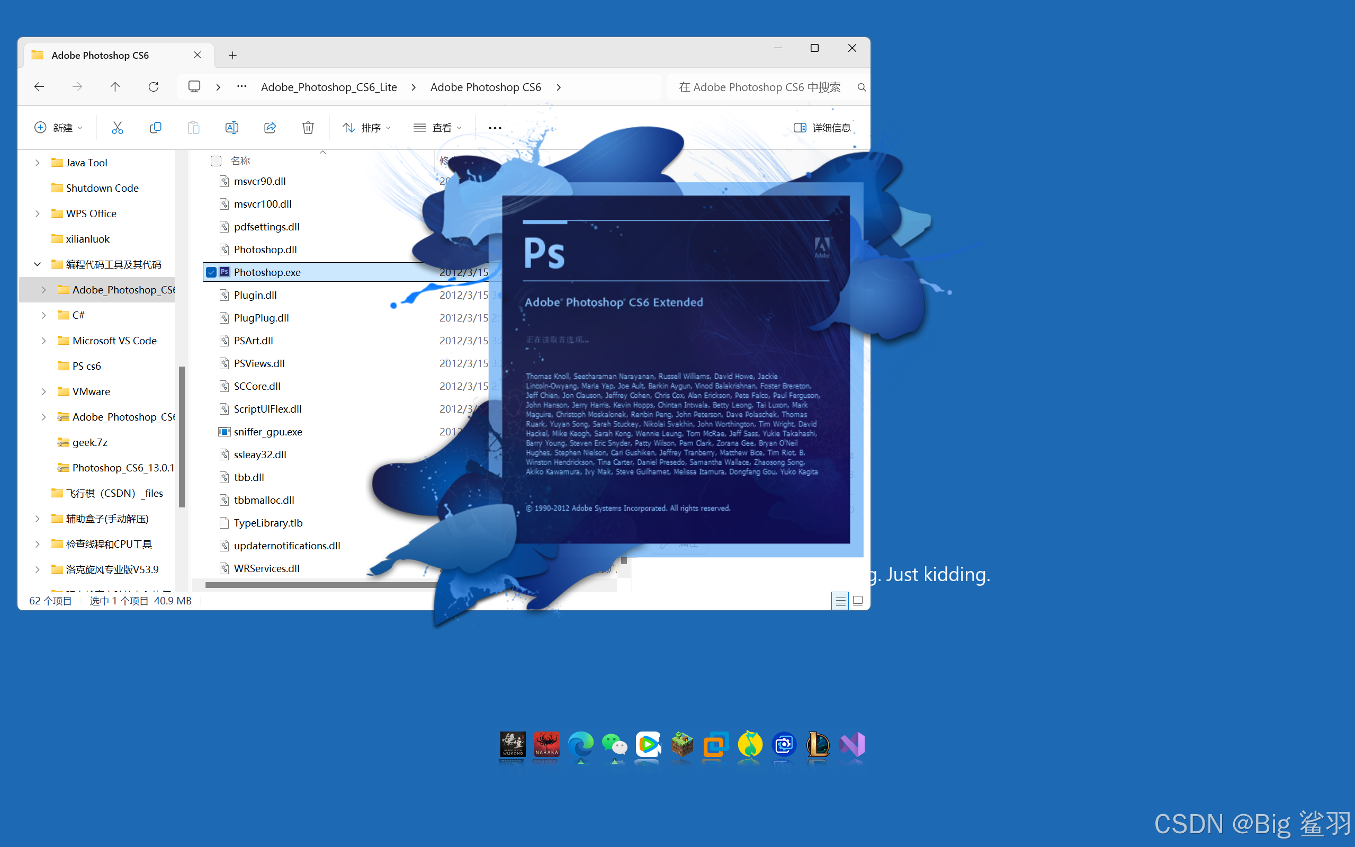This screenshot has width=1355, height=847.
Task: Refresh the current folder view
Action: tap(154, 87)
